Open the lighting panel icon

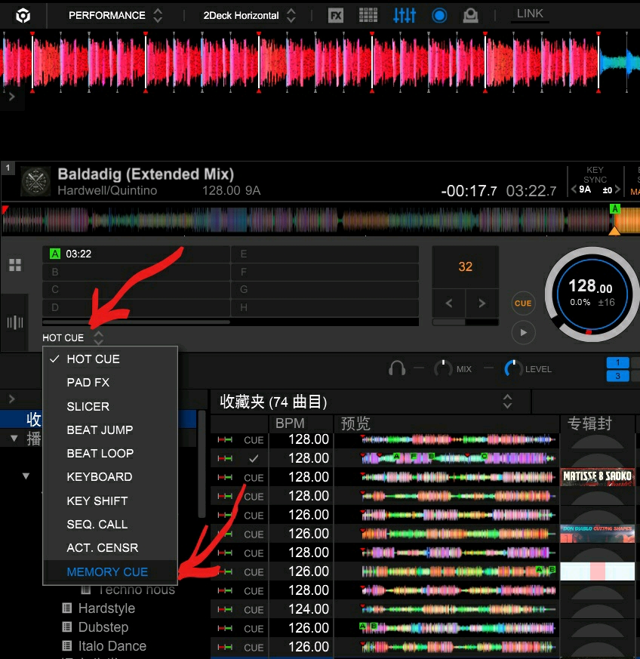(470, 16)
